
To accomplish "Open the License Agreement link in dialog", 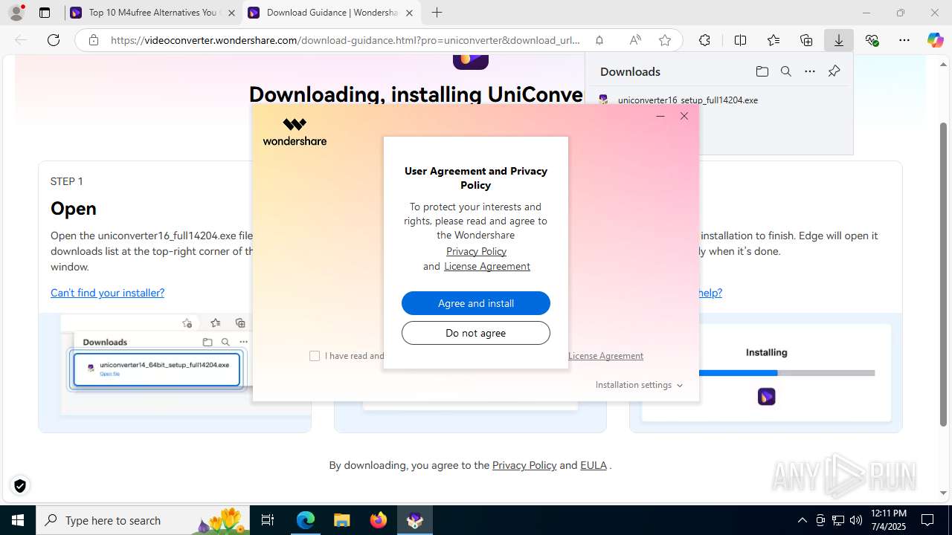I will [487, 266].
